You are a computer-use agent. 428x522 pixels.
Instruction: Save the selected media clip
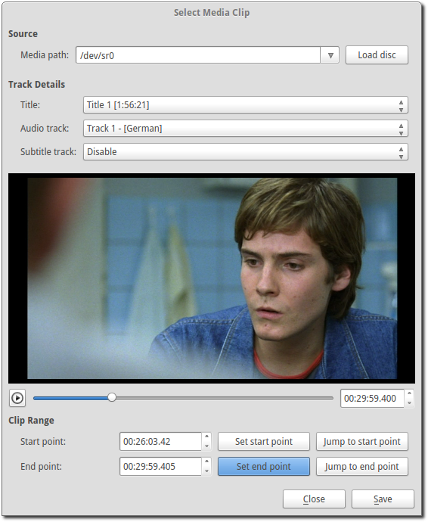383,499
